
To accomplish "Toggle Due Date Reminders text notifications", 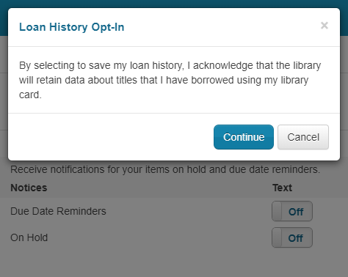I will coord(292,211).
